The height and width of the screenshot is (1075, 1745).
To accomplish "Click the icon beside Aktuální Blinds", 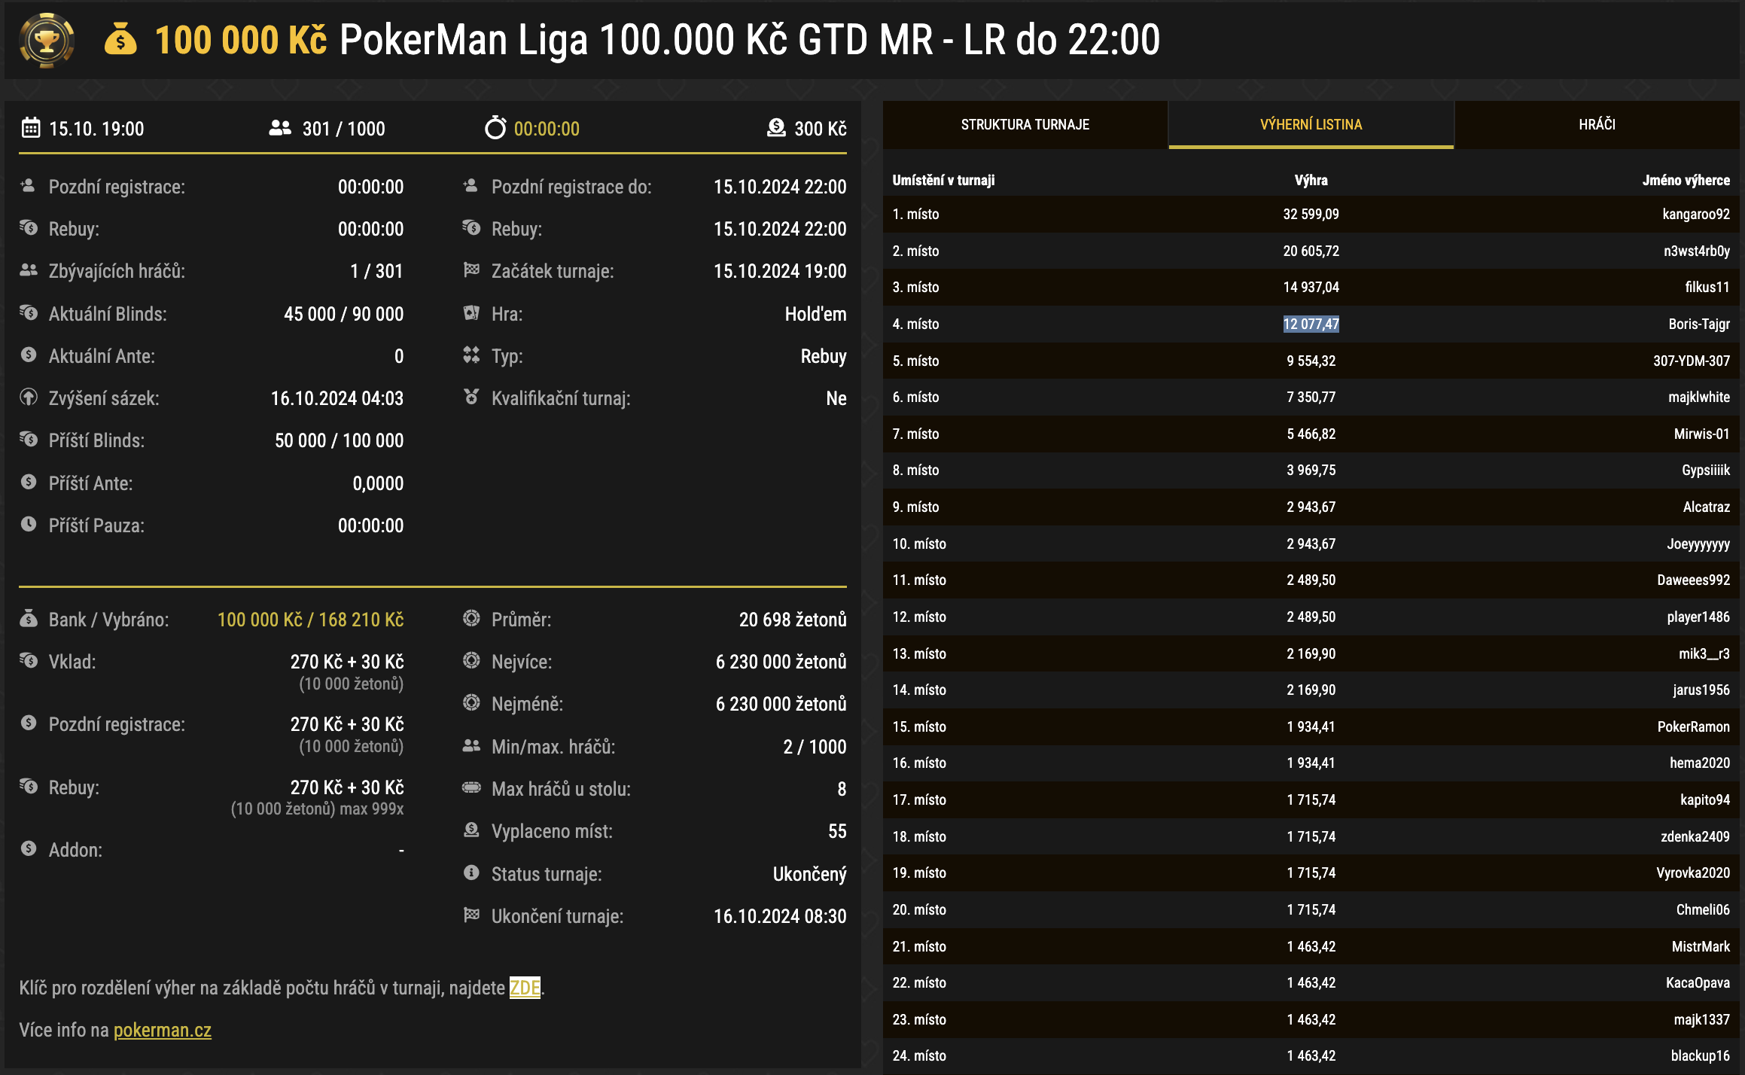I will pos(29,312).
